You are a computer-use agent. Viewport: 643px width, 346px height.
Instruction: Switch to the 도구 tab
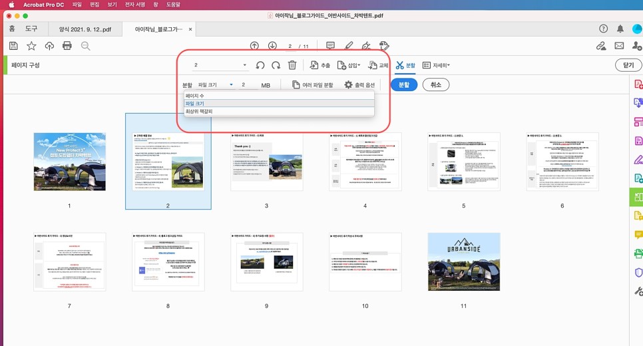coord(31,29)
